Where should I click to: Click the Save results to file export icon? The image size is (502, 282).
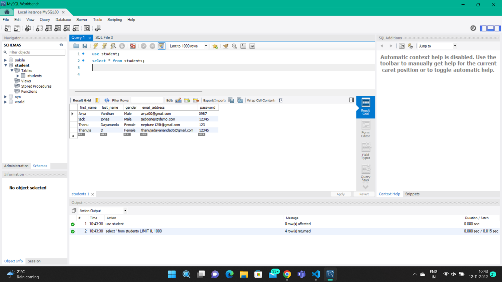pyautogui.click(x=231, y=100)
